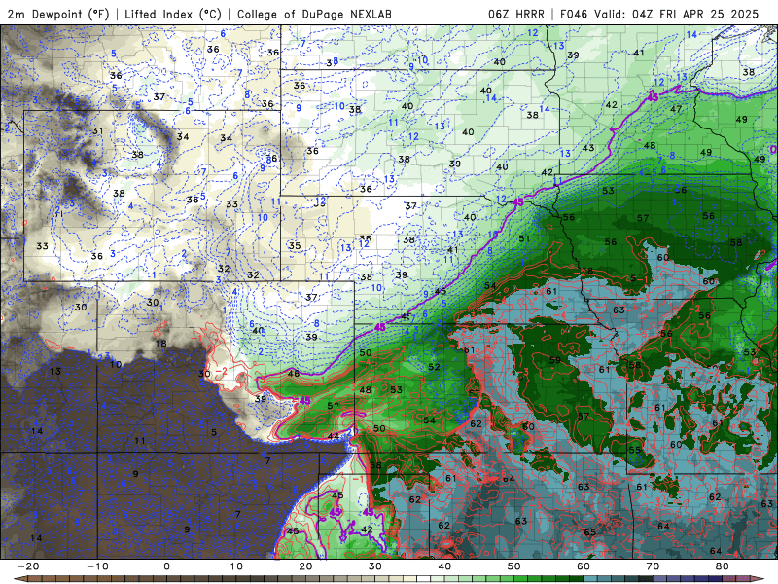This screenshot has height=584, width=778.
Task: Click the 80 tick label on color scale
Action: point(723,566)
